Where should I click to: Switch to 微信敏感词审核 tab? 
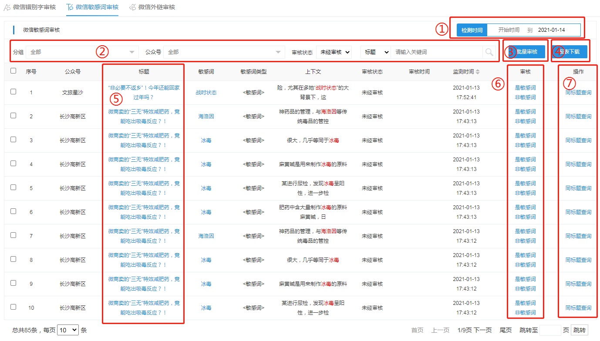coord(96,7)
